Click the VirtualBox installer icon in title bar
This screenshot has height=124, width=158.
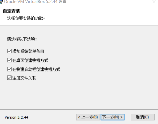point(1,2)
